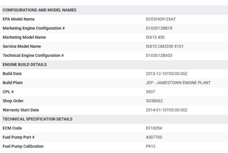This screenshot has height=153, width=228.
Task: Click the Build Plant row label
Action: (x=13, y=83)
